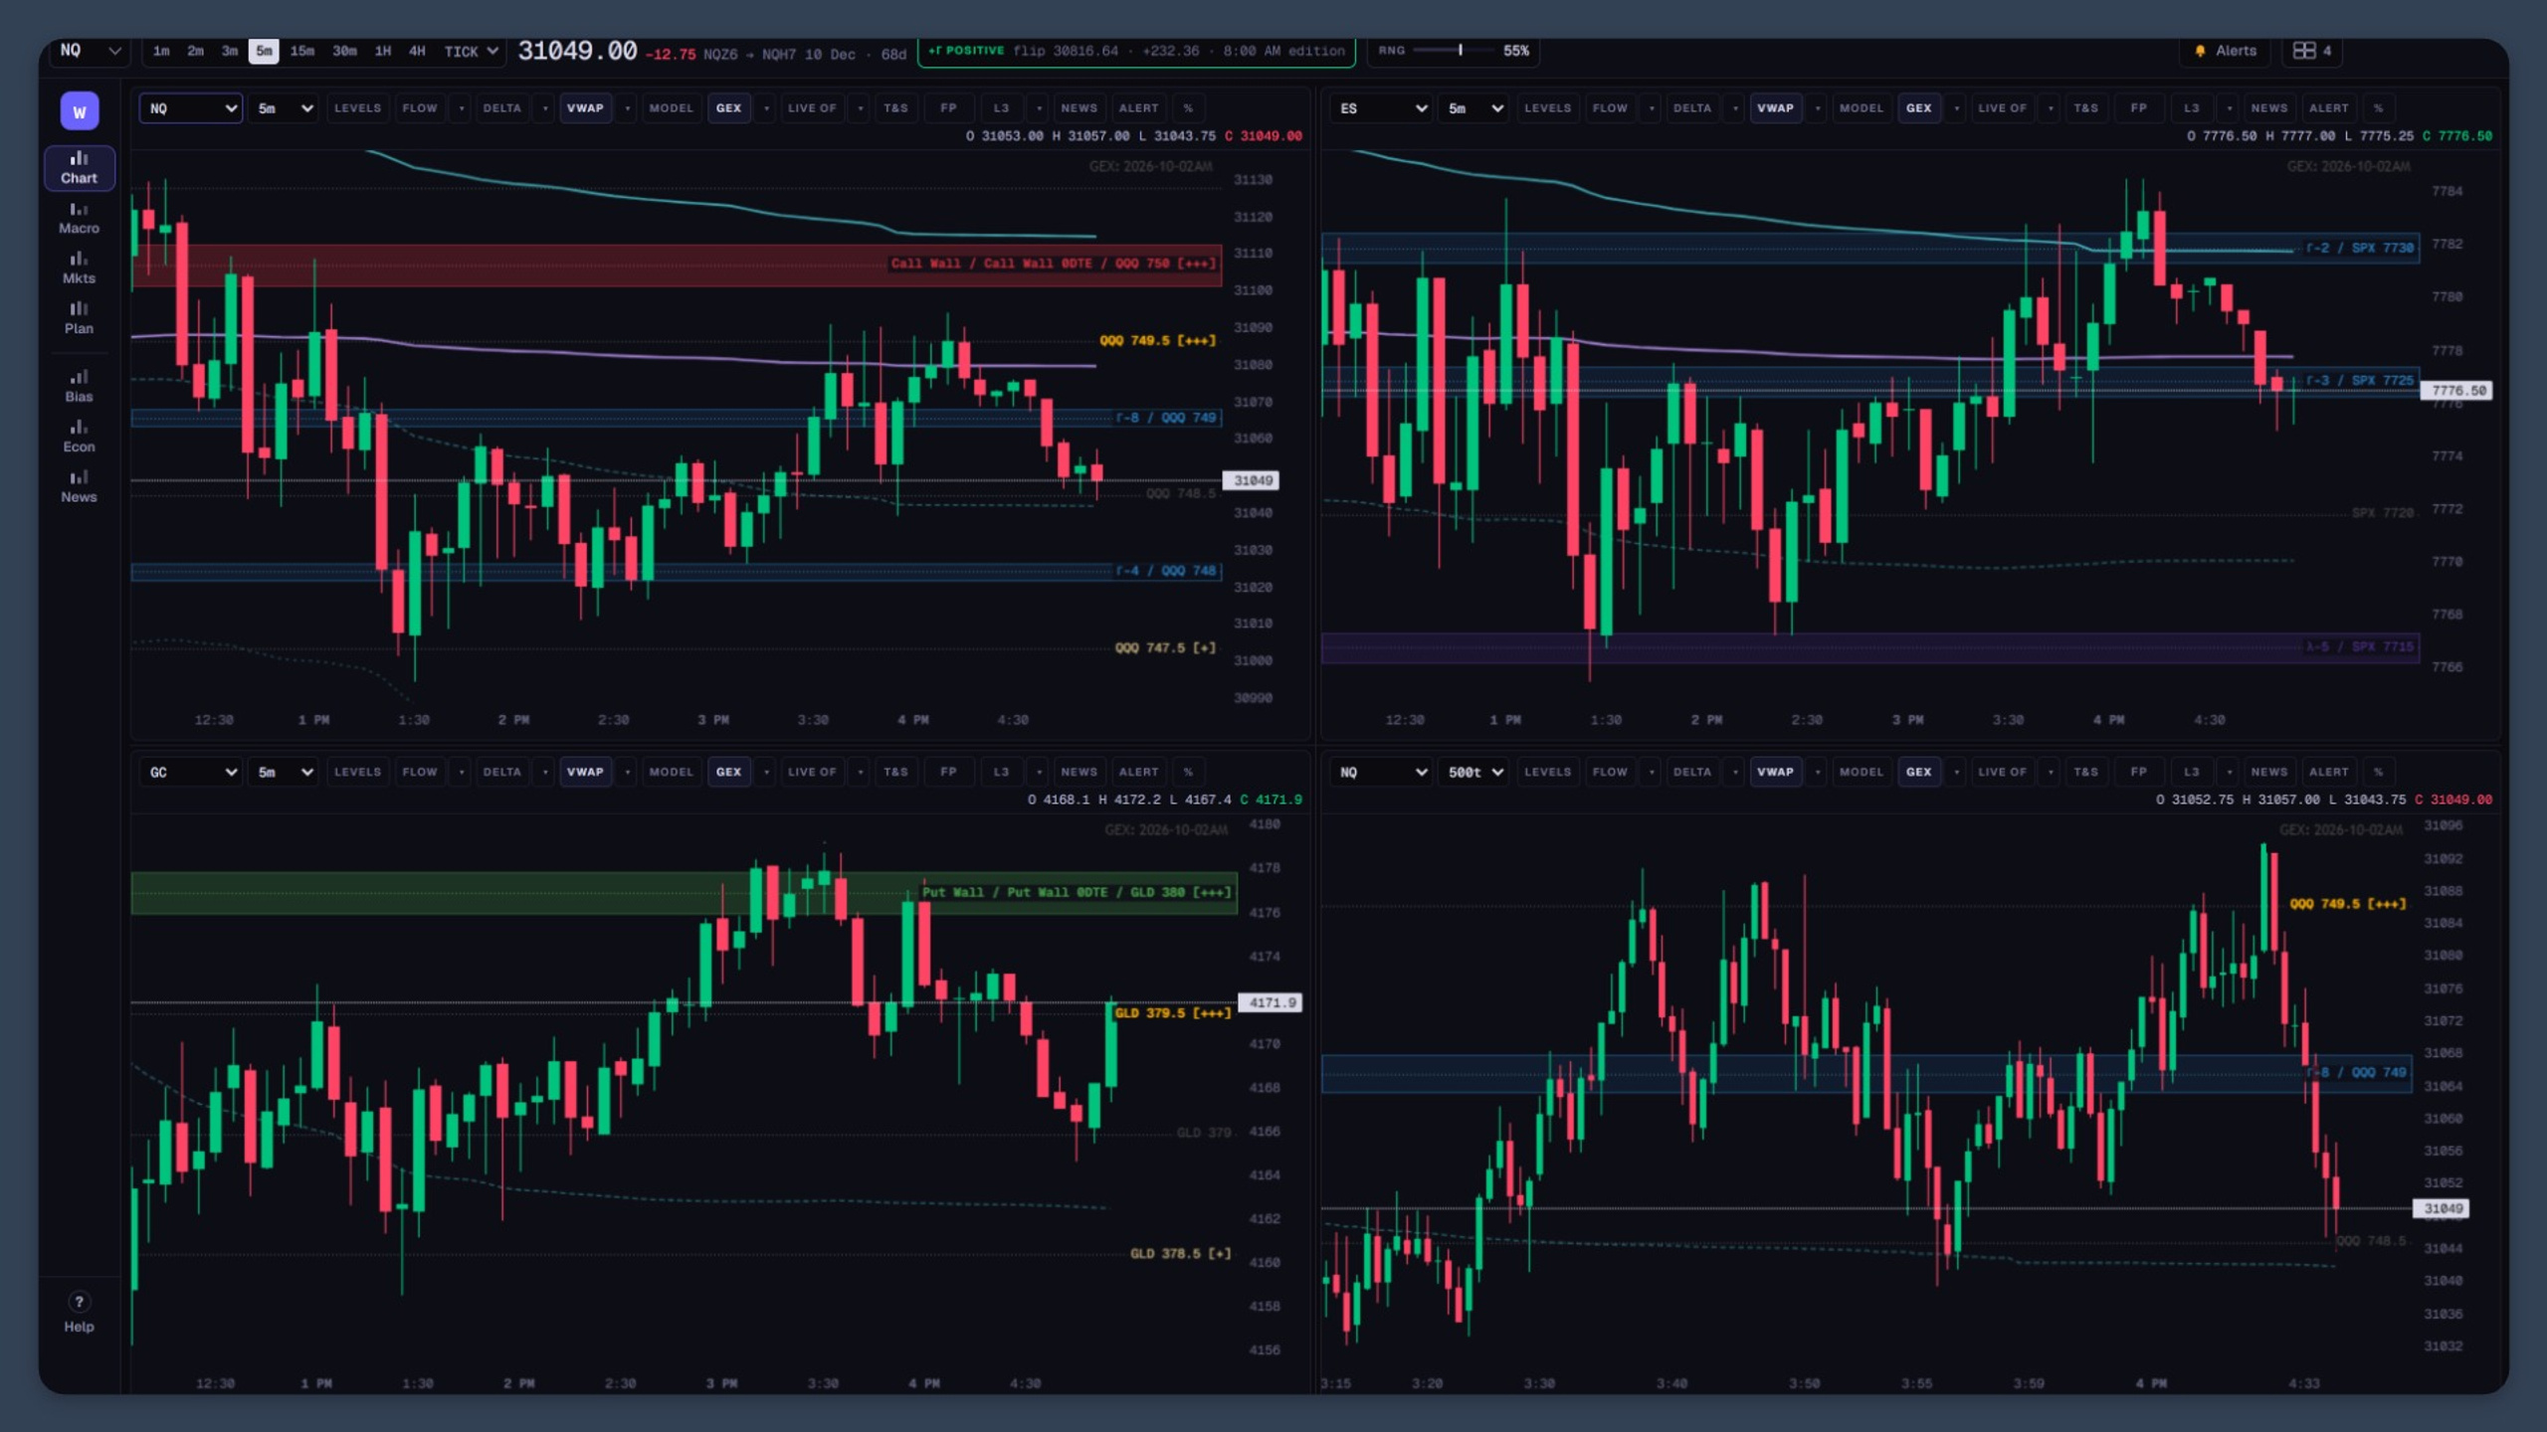Click the POSITIVE flip gamma status banner

click(x=1136, y=51)
